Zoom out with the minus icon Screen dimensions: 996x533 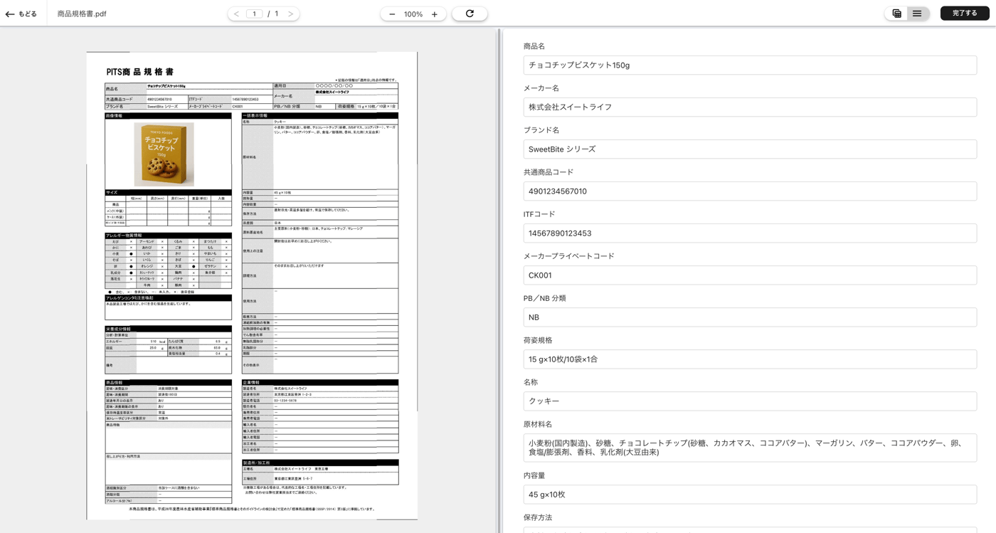coord(392,14)
